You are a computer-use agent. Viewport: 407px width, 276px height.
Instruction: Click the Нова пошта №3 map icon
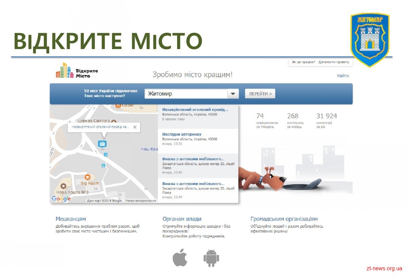click(63, 186)
